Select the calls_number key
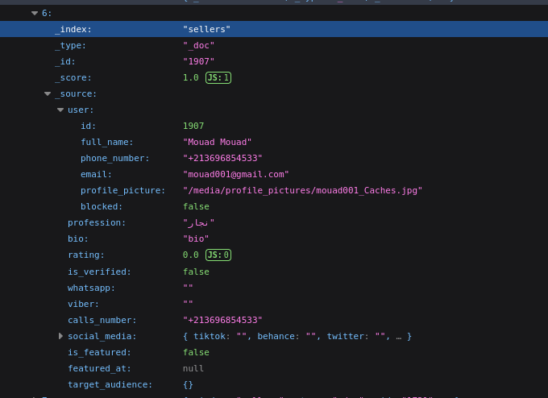The height and width of the screenshot is (398, 548). click(102, 320)
